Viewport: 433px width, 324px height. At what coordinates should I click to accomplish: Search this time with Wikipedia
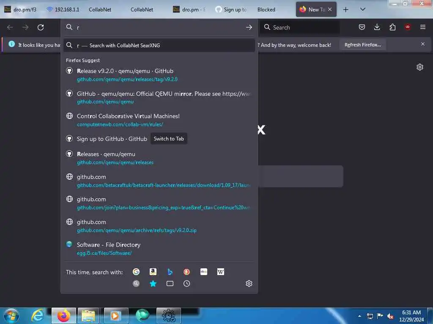[x=221, y=272]
